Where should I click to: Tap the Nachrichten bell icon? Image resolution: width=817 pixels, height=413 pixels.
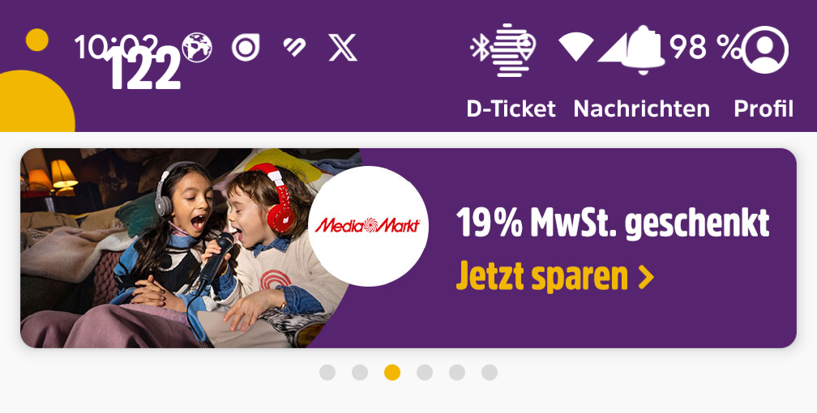point(644,50)
